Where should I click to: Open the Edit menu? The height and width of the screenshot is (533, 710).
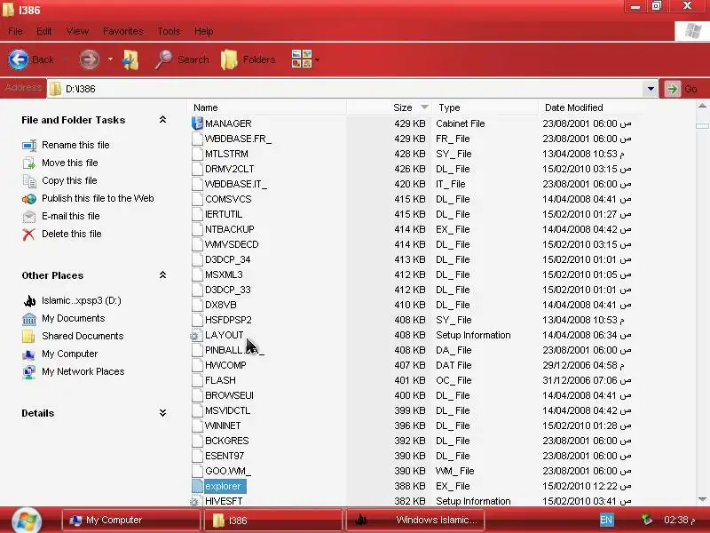(43, 31)
